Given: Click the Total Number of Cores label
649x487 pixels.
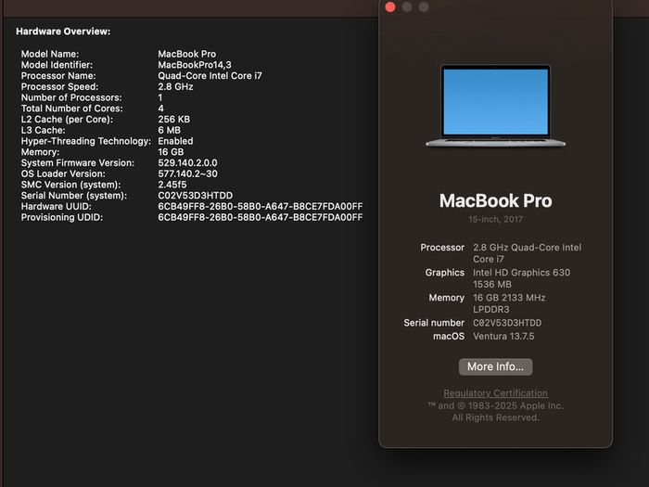Looking at the screenshot, I should coord(72,109).
